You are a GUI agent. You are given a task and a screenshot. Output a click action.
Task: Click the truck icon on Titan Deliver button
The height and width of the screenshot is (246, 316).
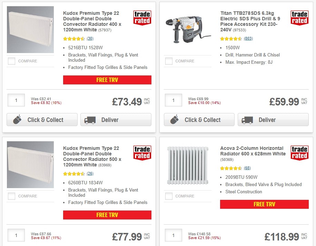247,120
